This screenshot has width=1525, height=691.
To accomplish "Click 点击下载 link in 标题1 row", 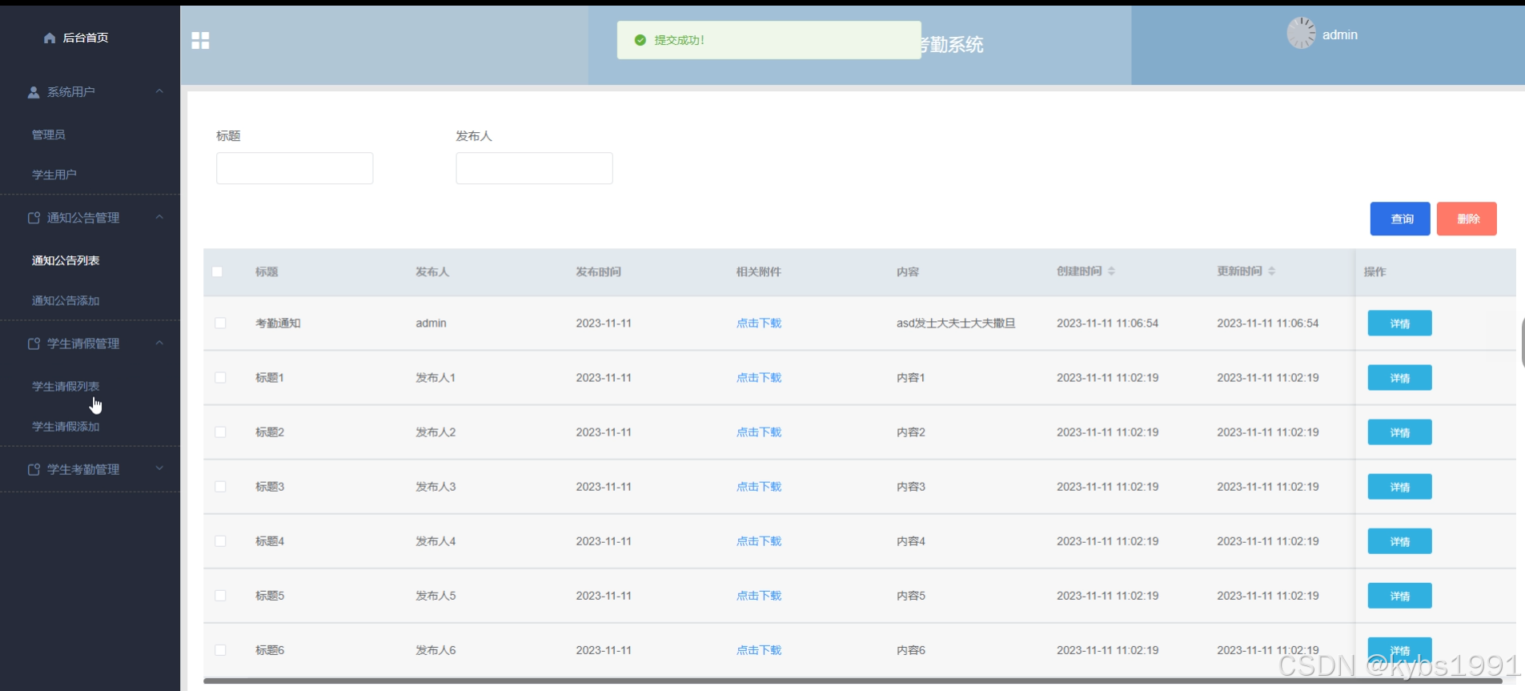I will pos(759,378).
